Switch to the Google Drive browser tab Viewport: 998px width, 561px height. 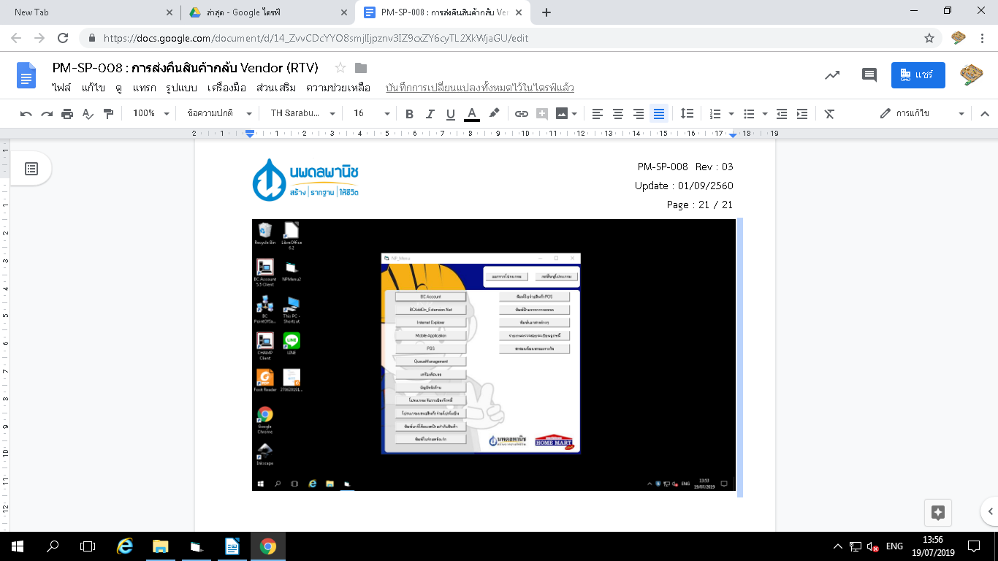coord(267,12)
